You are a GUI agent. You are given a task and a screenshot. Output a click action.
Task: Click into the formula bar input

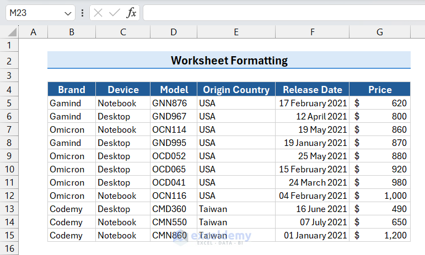(284, 13)
